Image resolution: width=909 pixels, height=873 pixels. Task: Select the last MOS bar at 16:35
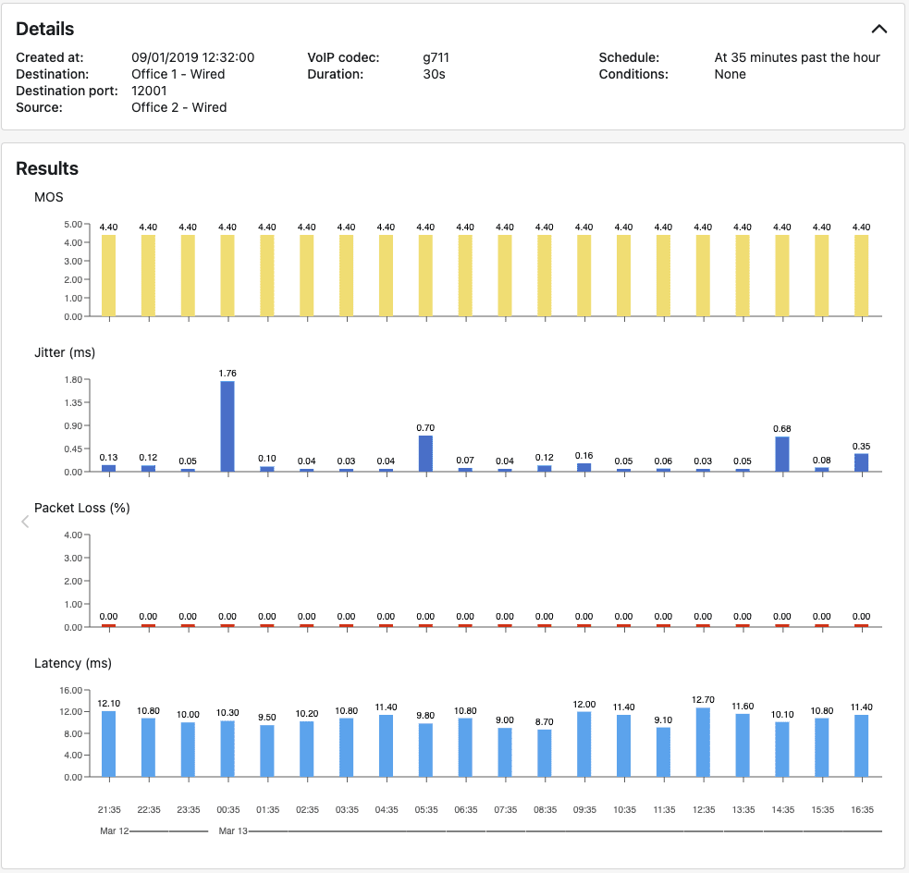tap(861, 276)
